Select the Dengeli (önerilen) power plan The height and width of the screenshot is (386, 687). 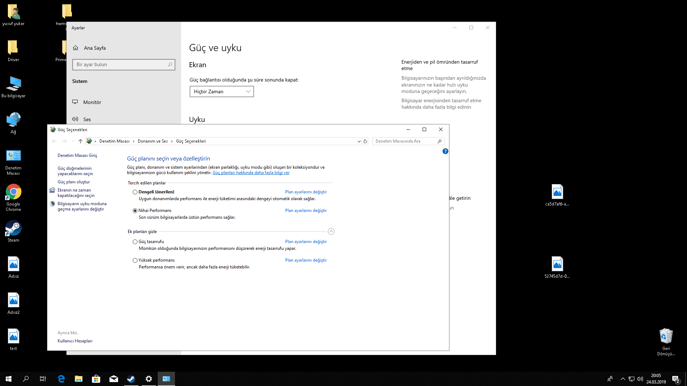(135, 192)
